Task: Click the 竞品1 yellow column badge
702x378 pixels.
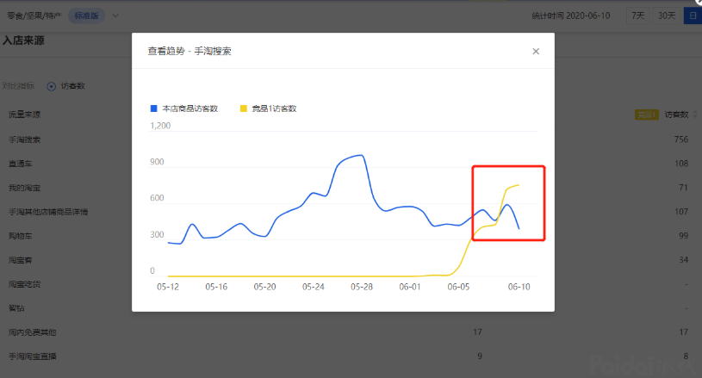Action: (x=646, y=115)
